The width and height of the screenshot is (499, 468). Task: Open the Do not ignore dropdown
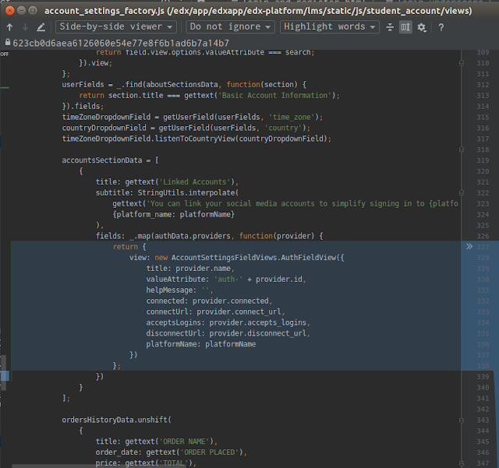[230, 26]
